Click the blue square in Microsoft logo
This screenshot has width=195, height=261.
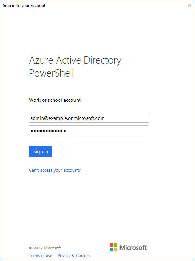(x=112, y=250)
